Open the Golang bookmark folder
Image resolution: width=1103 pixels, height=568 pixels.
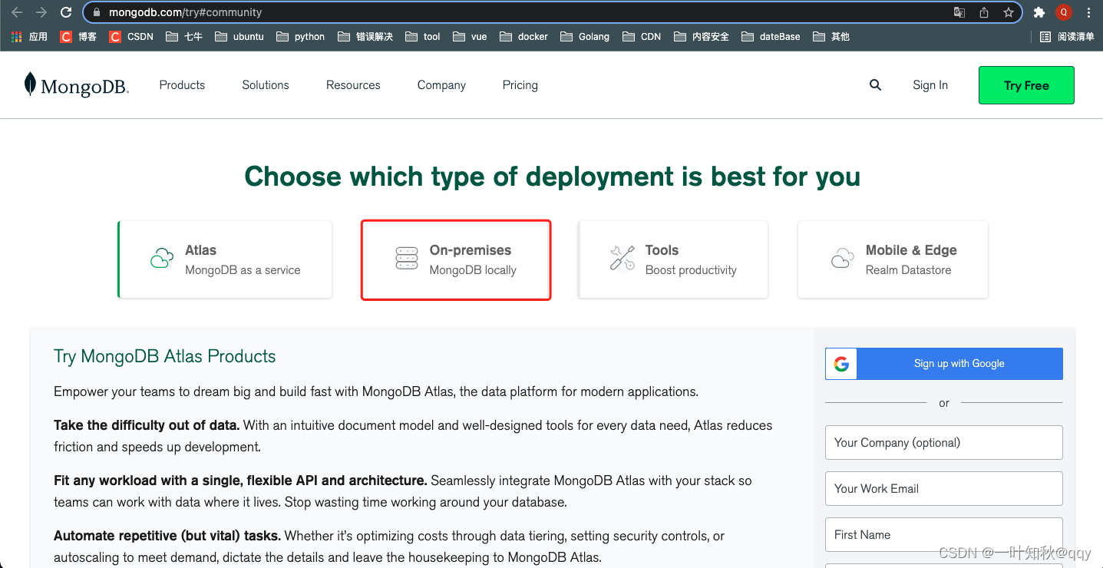tap(585, 36)
